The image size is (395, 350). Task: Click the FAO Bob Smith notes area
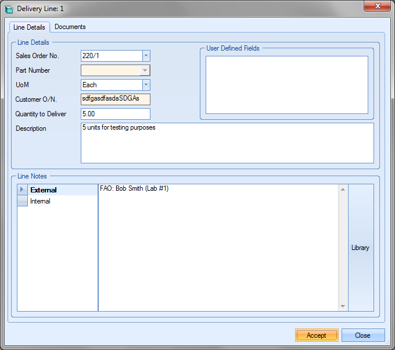tap(218, 247)
